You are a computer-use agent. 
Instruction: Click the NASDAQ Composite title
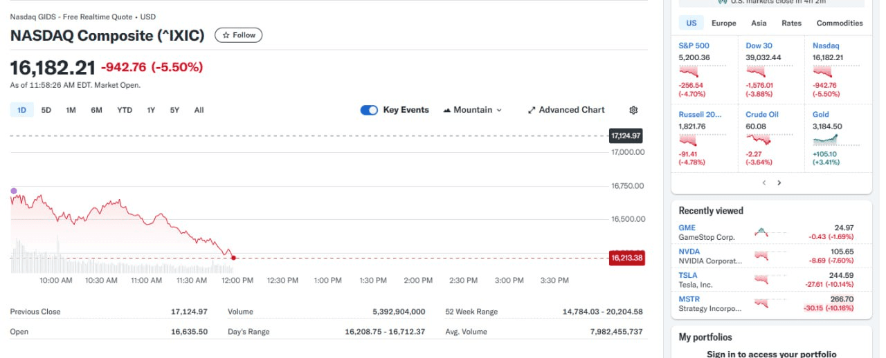(107, 35)
